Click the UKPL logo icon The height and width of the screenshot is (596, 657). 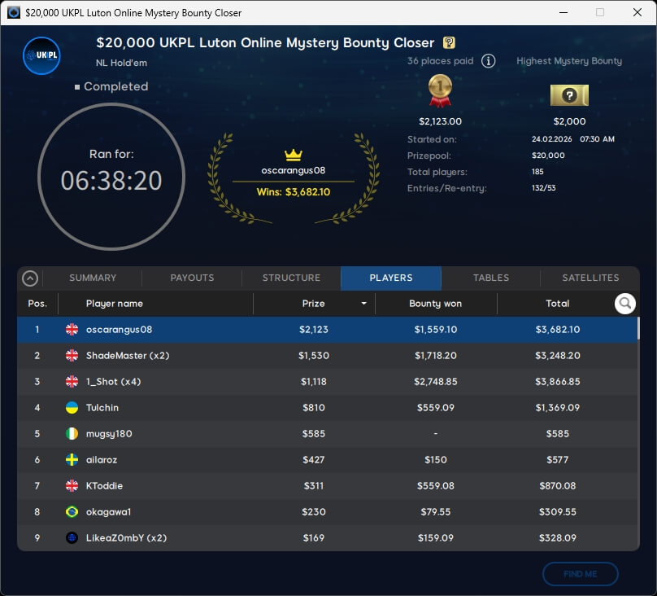[41, 55]
